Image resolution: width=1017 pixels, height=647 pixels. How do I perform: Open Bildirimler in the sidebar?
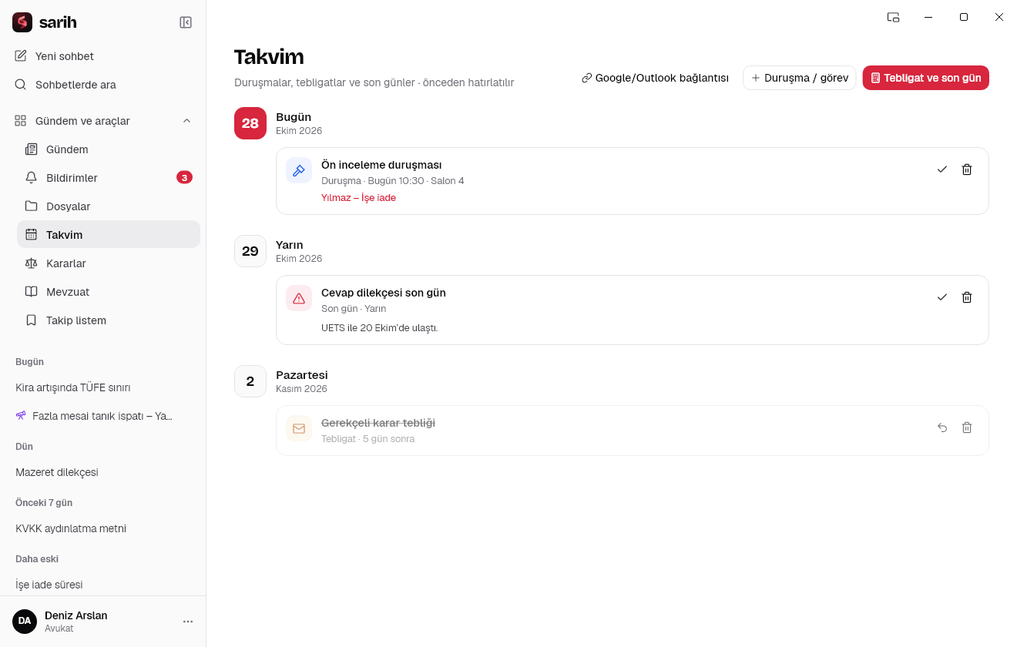(109, 178)
